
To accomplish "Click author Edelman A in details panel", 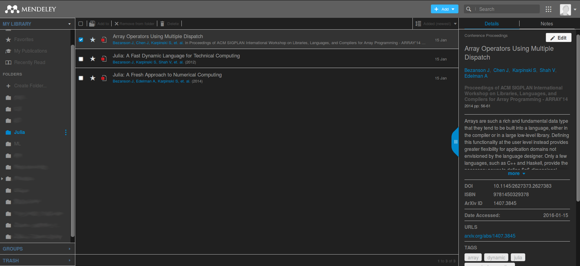I will [476, 76].
